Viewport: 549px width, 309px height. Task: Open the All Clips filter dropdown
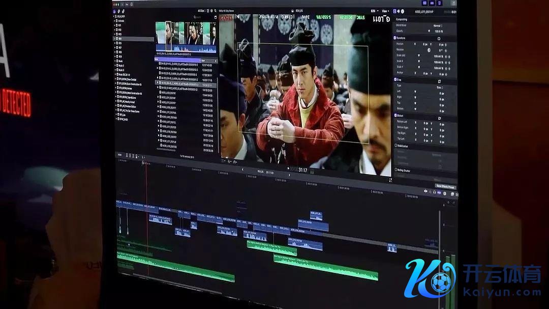tap(202, 10)
